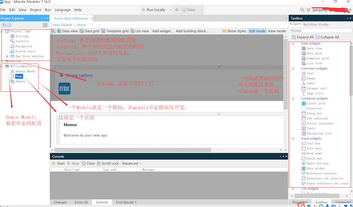Select the Data grid widget in Toolbox

tap(312, 53)
